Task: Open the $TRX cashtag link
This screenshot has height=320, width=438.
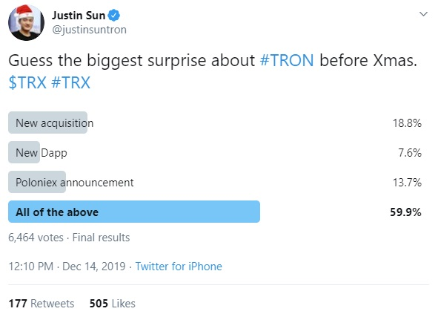Action: click(x=27, y=82)
